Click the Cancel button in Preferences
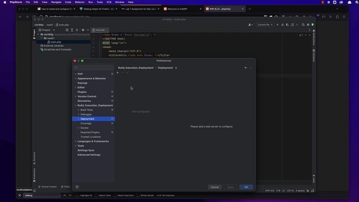Viewport: 359px width, 202px height. (x=214, y=187)
